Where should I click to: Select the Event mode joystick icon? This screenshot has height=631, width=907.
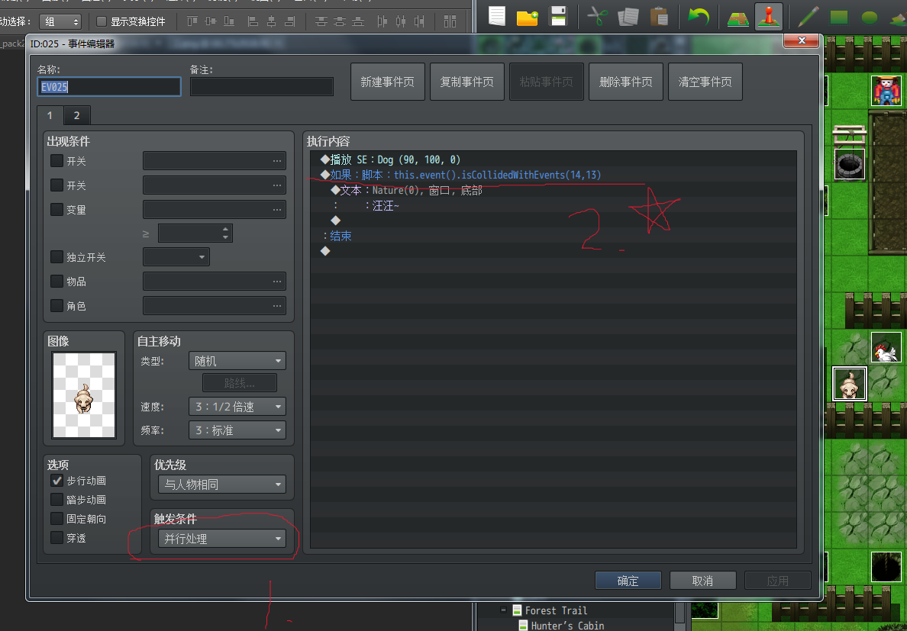coord(769,16)
